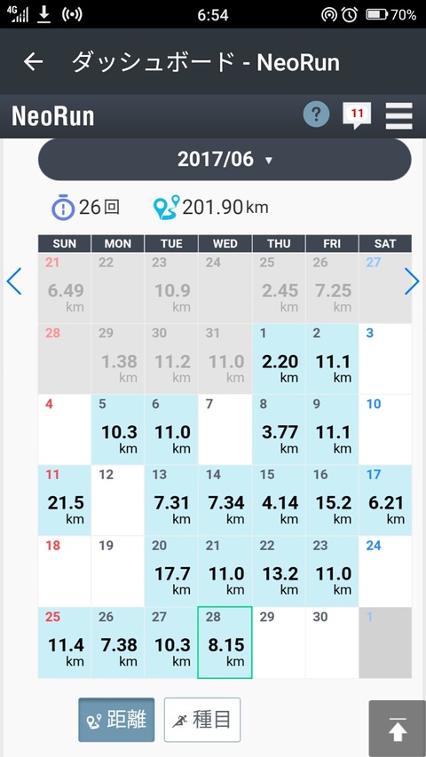Switch calendar display to 距離 mode
The width and height of the screenshot is (426, 757).
click(116, 720)
